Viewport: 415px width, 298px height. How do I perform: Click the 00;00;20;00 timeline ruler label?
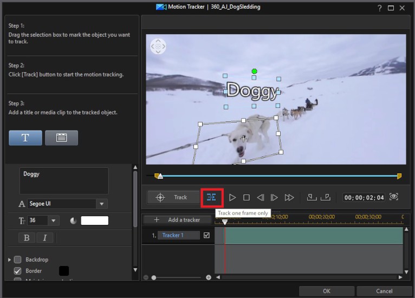point(322,217)
